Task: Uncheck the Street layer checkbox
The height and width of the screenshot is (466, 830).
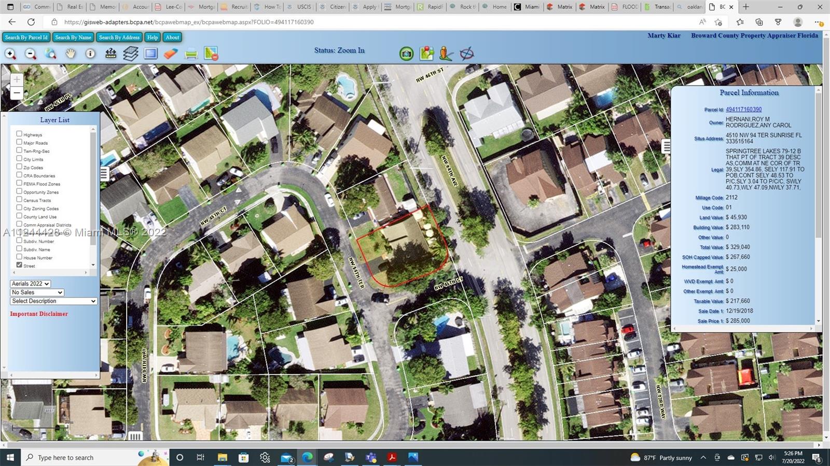Action: pyautogui.click(x=19, y=265)
